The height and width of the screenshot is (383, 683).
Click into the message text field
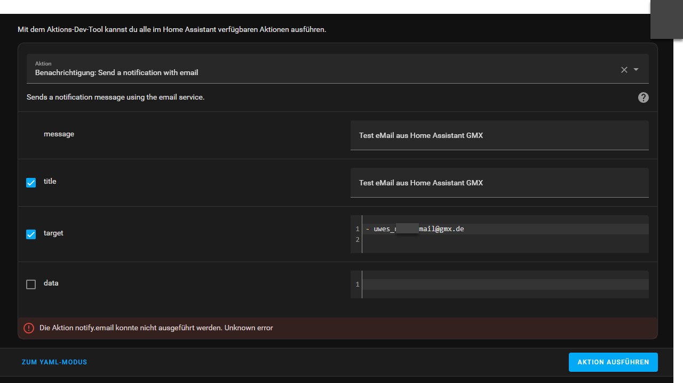click(x=499, y=135)
